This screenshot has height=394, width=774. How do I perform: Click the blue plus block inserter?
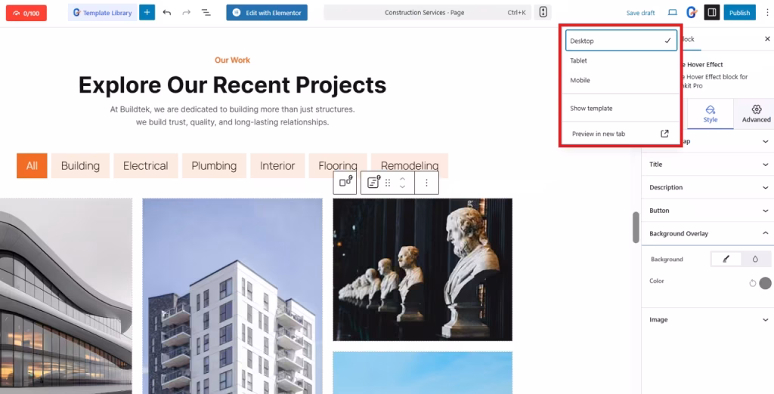tap(147, 13)
